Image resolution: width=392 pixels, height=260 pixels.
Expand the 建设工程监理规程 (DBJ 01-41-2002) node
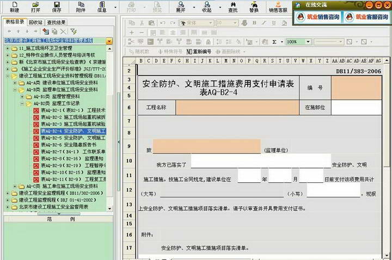pos(8,200)
